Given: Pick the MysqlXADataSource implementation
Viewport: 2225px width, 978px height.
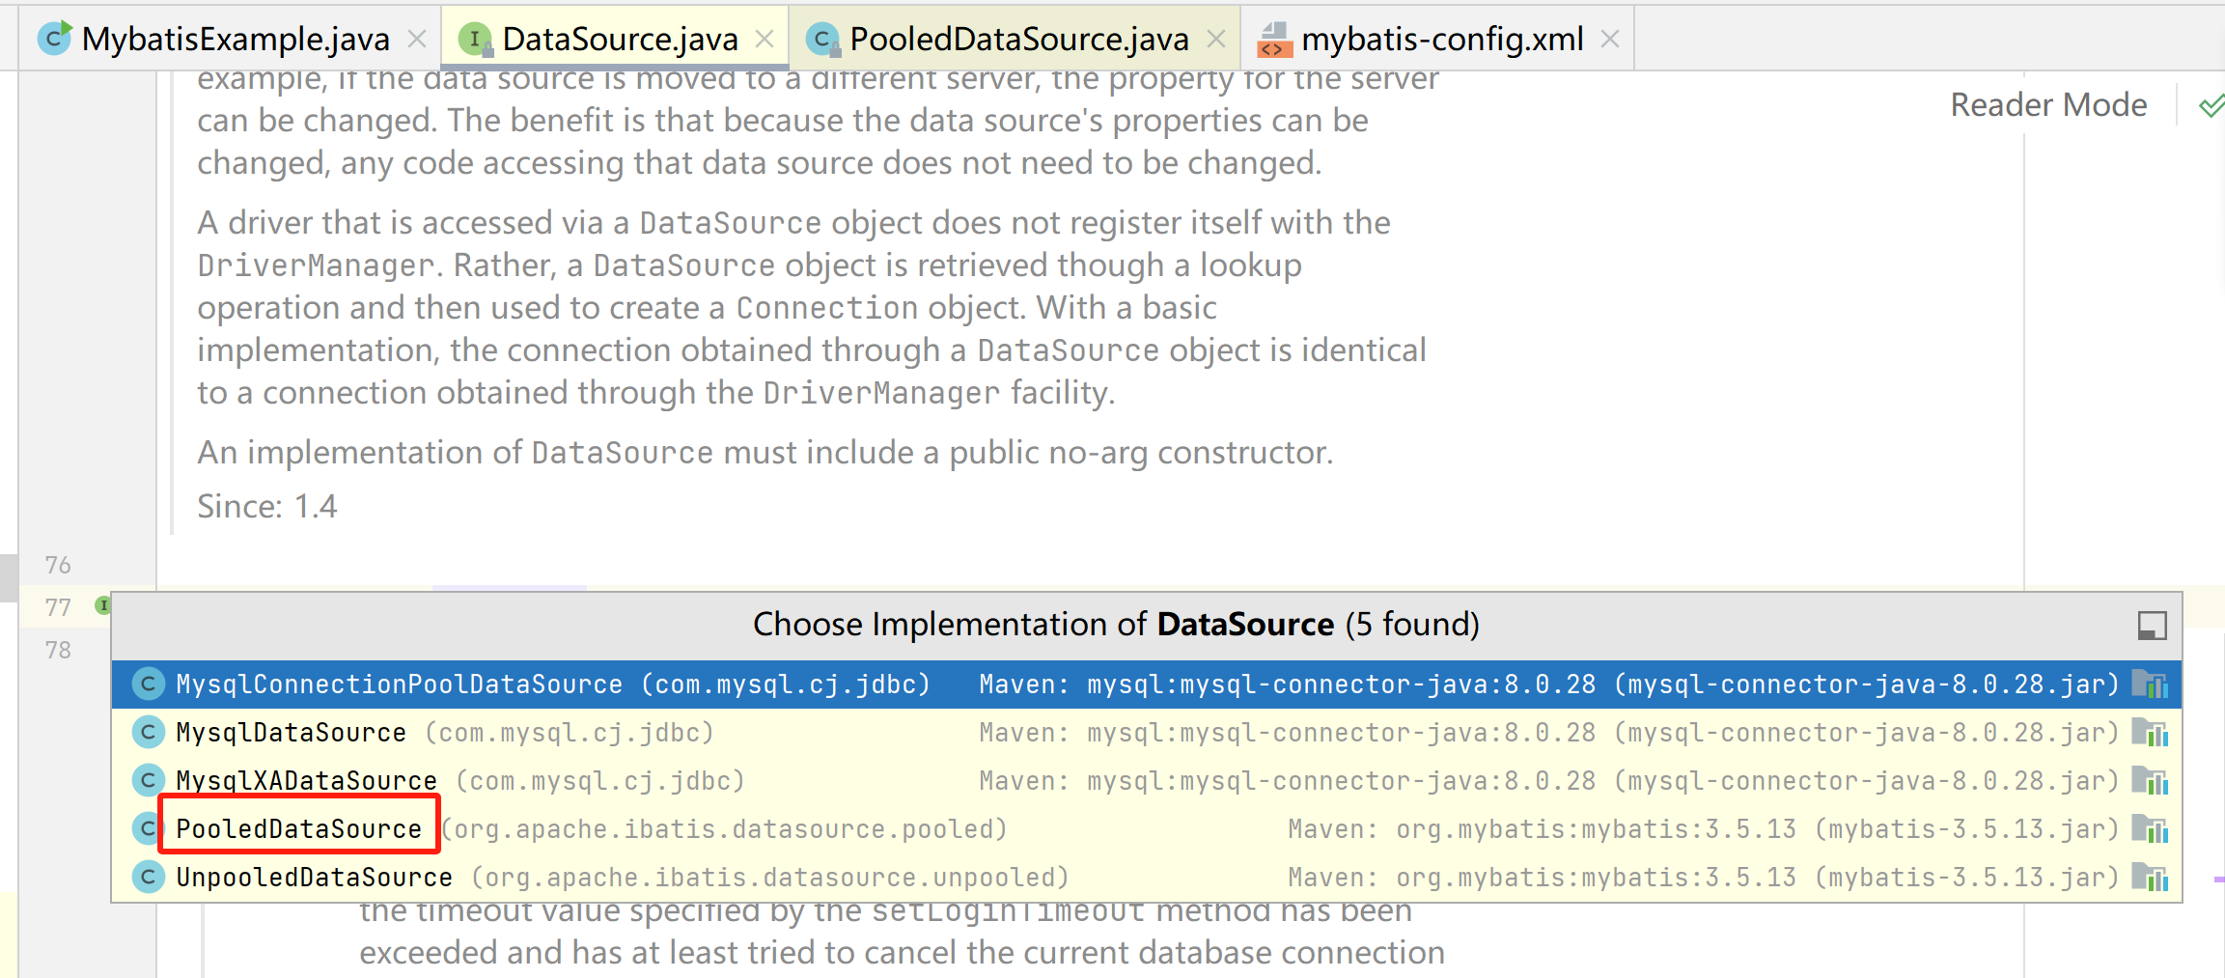Looking at the screenshot, I should click(x=306, y=781).
